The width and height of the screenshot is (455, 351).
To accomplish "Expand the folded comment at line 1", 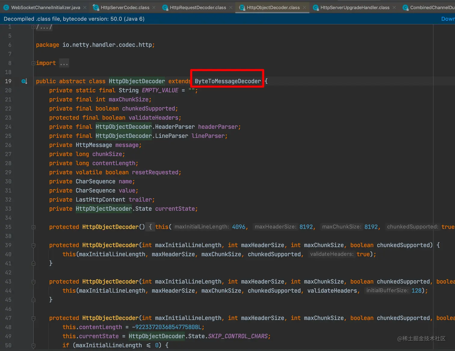I will coord(33,27).
